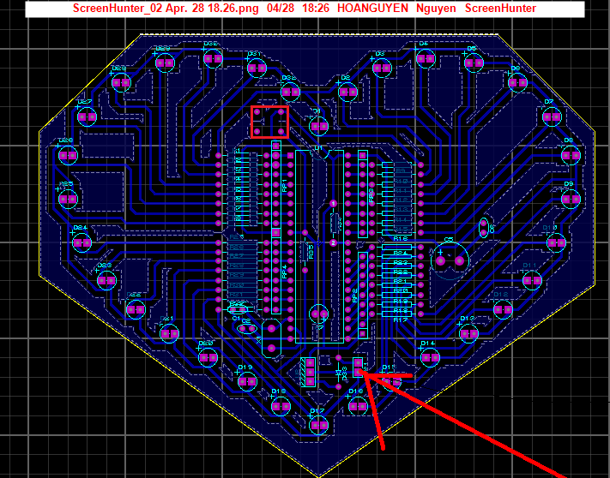Viewport: 610px width, 478px height.
Task: Select LED footprint D8
Action: coord(571,155)
